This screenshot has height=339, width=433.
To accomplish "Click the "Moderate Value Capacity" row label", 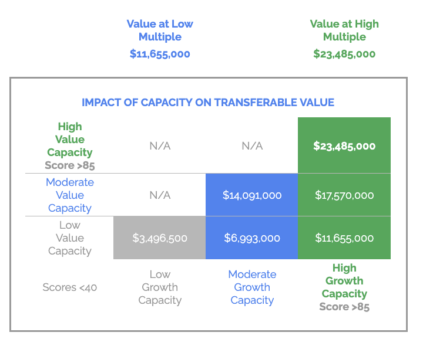I will click(x=70, y=195).
